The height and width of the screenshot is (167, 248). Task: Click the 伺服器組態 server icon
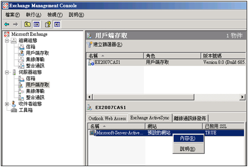(14, 72)
